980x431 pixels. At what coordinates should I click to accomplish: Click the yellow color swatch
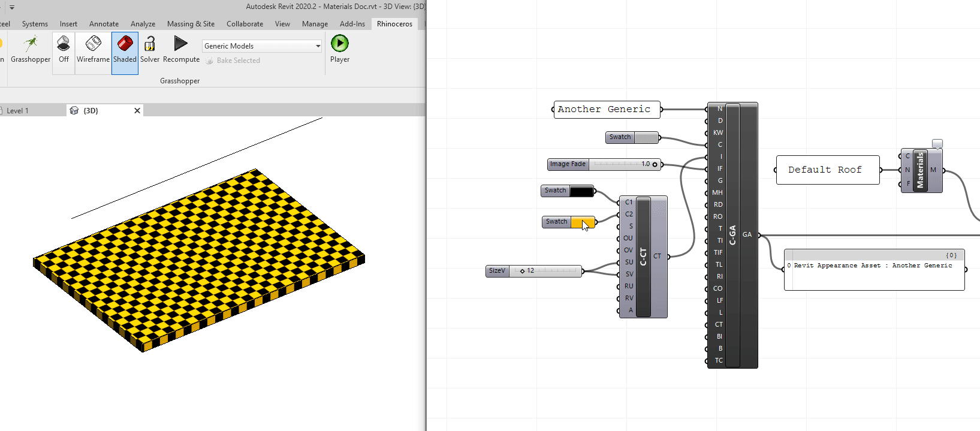click(x=581, y=222)
